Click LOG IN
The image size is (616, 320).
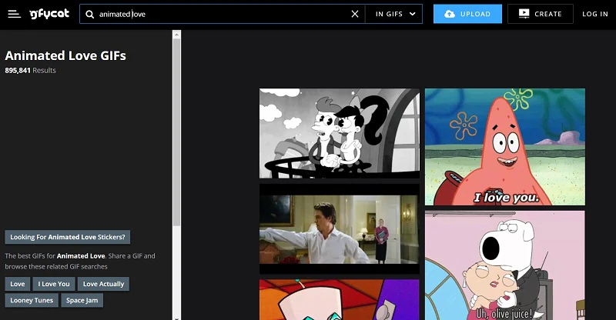[x=594, y=14]
